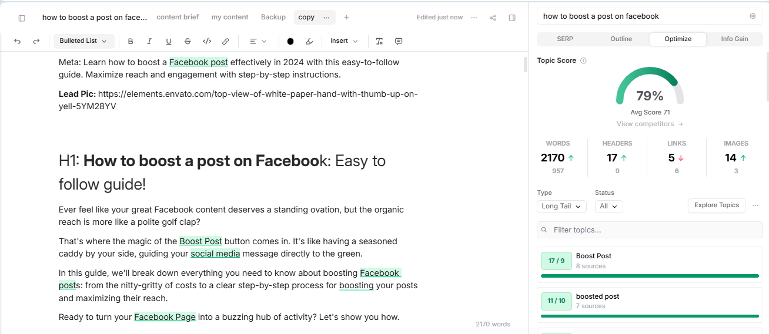Click the H1 heading text

222,172
